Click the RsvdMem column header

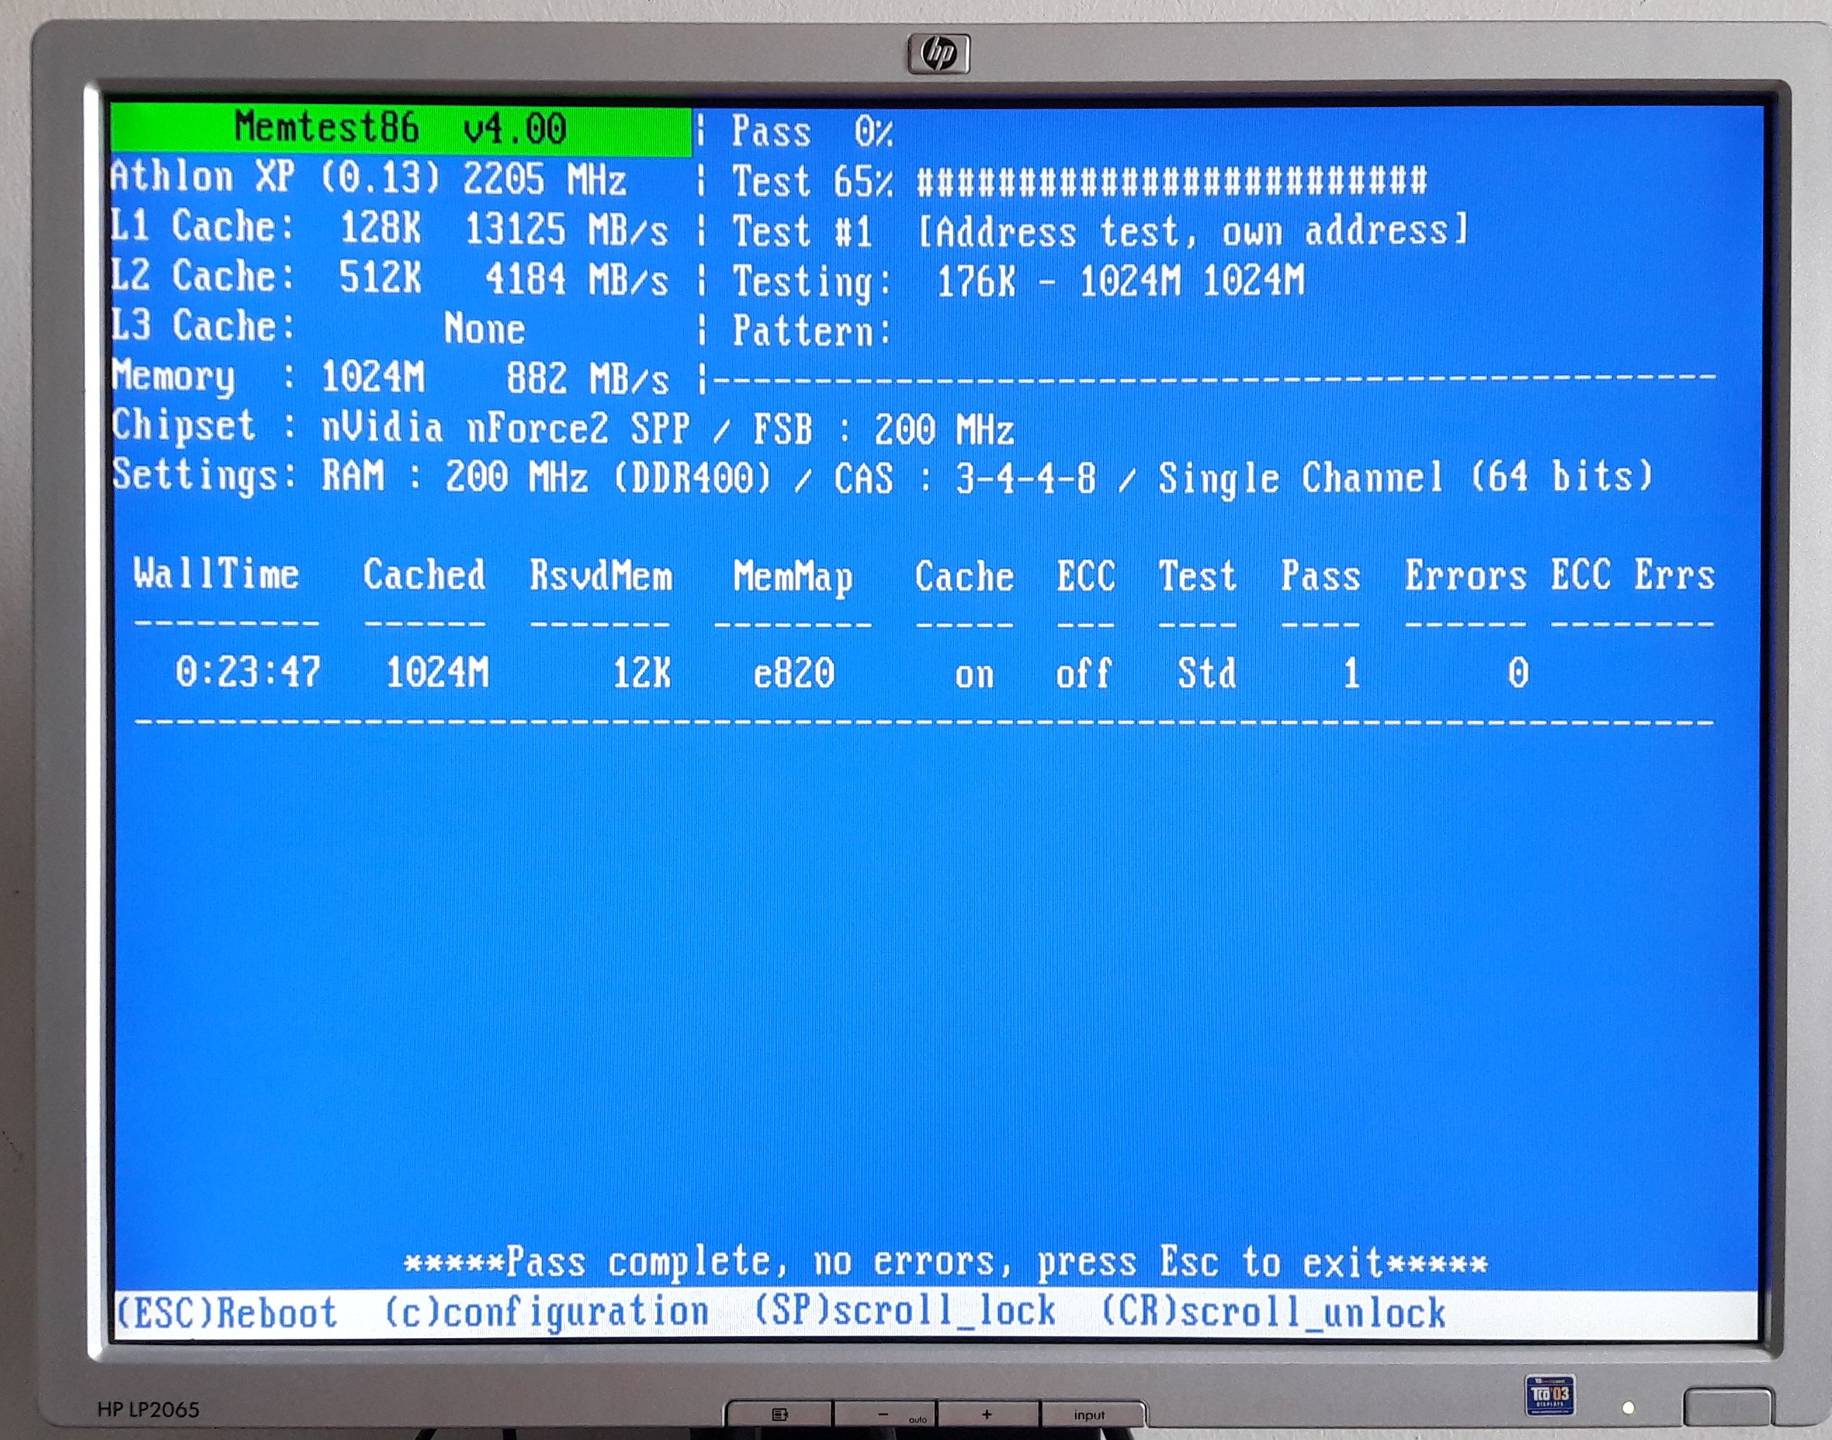click(x=601, y=576)
